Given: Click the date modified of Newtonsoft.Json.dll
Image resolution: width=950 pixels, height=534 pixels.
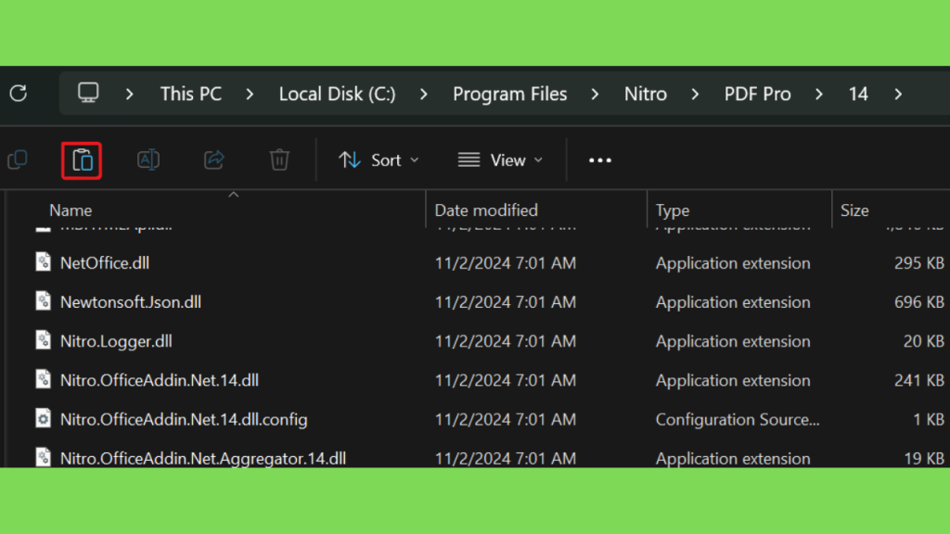Looking at the screenshot, I should (506, 302).
